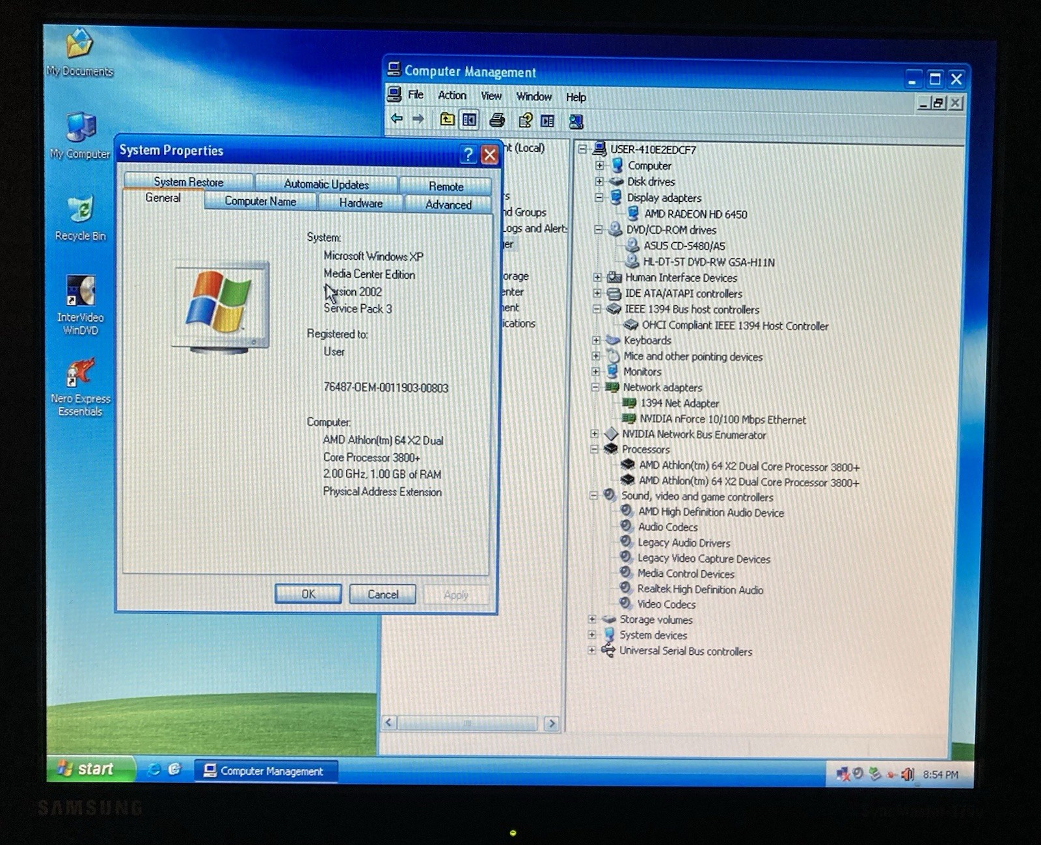1041x845 pixels.
Task: Expand the Storage volumes node
Action: [x=592, y=619]
